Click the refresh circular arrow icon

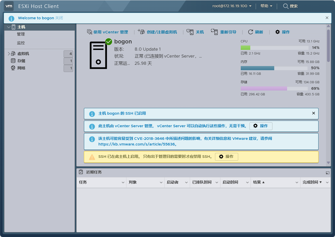pos(251,32)
